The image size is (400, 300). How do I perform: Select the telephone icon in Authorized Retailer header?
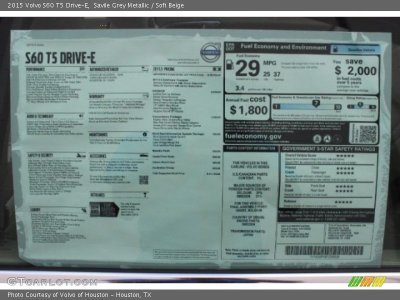[x=143, y=68]
